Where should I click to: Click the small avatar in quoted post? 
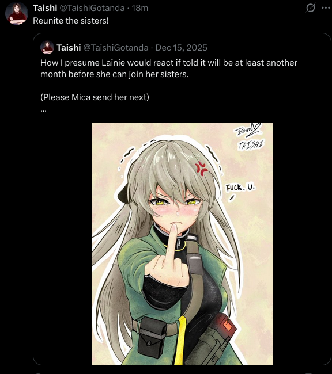pos(47,47)
